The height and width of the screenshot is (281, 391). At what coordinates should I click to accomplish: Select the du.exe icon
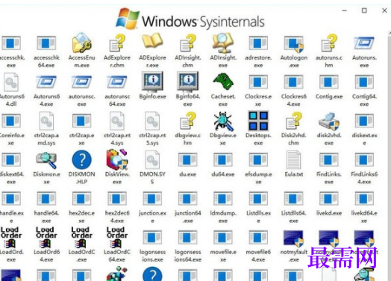(188, 160)
